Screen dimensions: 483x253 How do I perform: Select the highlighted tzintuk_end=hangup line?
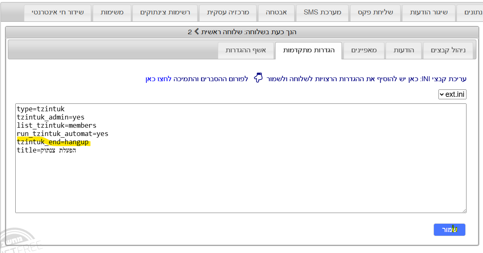[54, 142]
